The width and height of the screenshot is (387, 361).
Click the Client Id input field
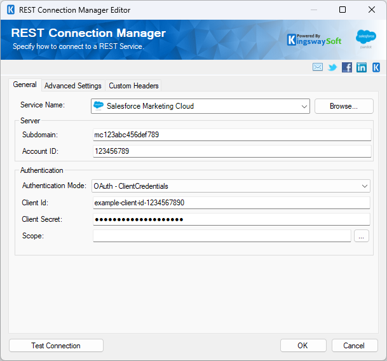click(x=231, y=203)
